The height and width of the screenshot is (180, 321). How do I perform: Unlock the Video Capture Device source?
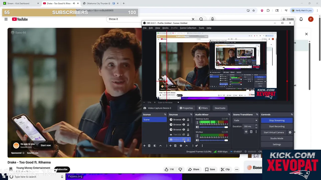pos(188,139)
